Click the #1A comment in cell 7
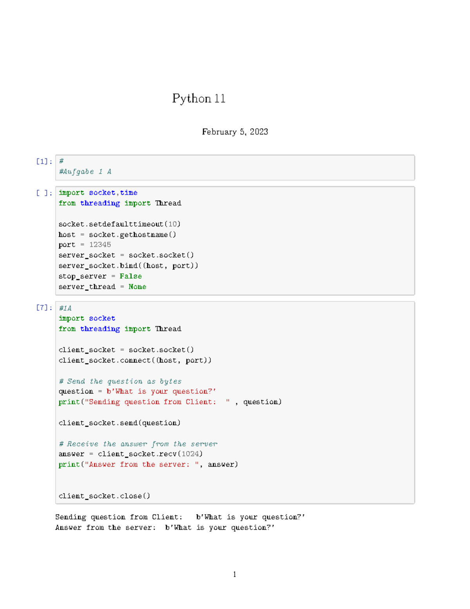 tap(65, 308)
